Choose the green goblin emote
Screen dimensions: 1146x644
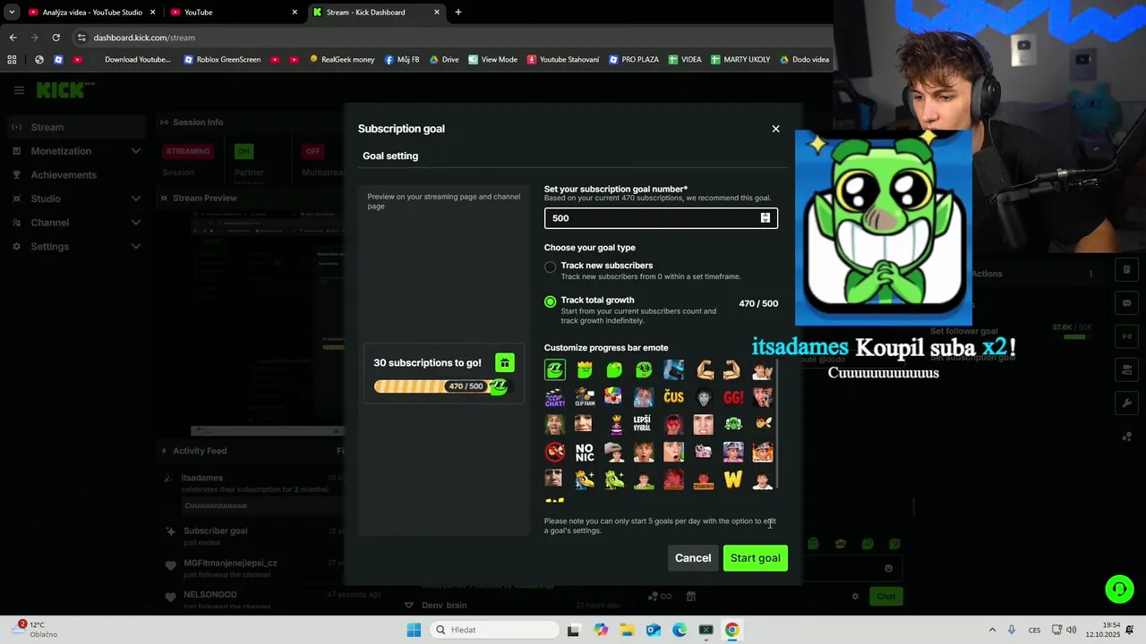pos(733,424)
